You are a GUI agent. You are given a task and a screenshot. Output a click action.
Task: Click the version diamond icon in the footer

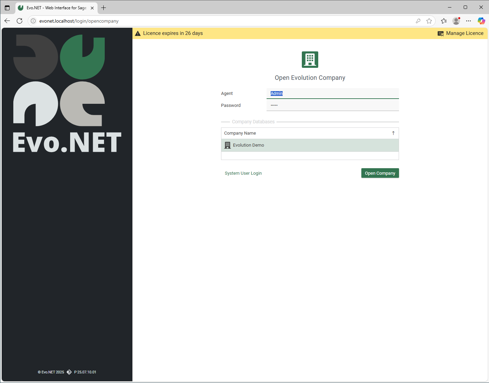69,372
